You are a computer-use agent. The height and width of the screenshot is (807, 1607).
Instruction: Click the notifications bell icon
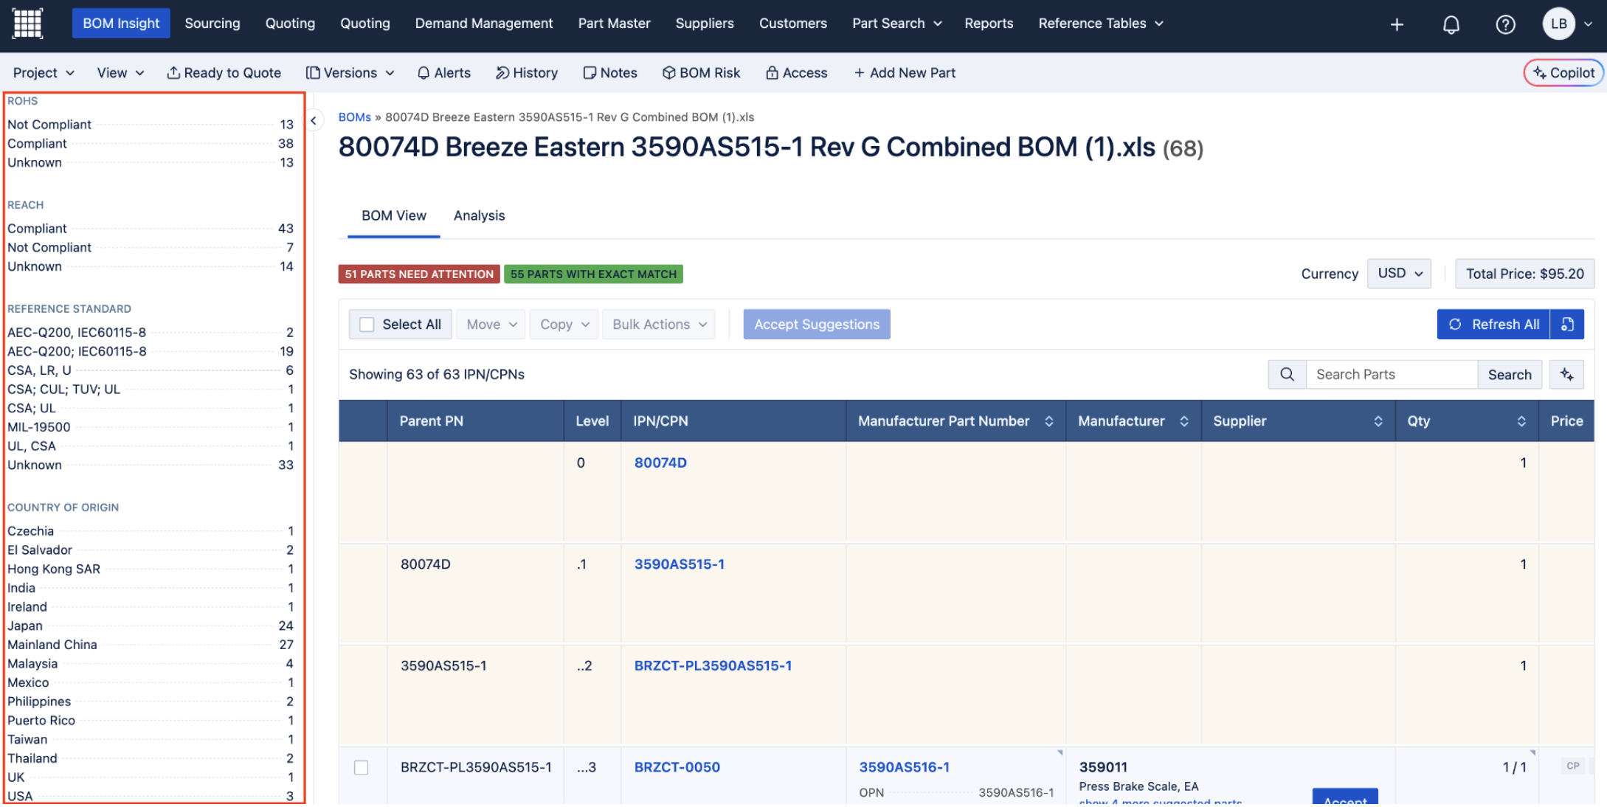(1451, 24)
